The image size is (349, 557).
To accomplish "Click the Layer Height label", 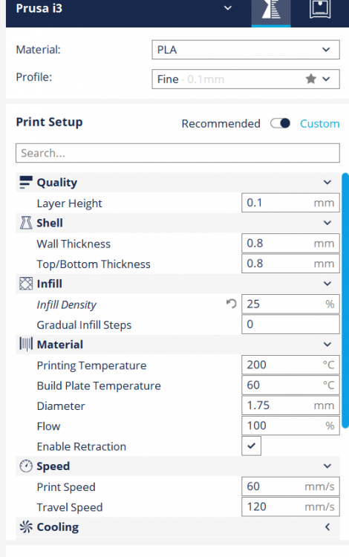I will [x=69, y=203].
